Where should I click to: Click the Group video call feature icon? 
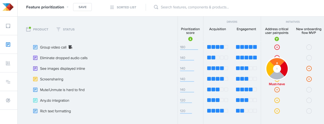click(x=35, y=47)
